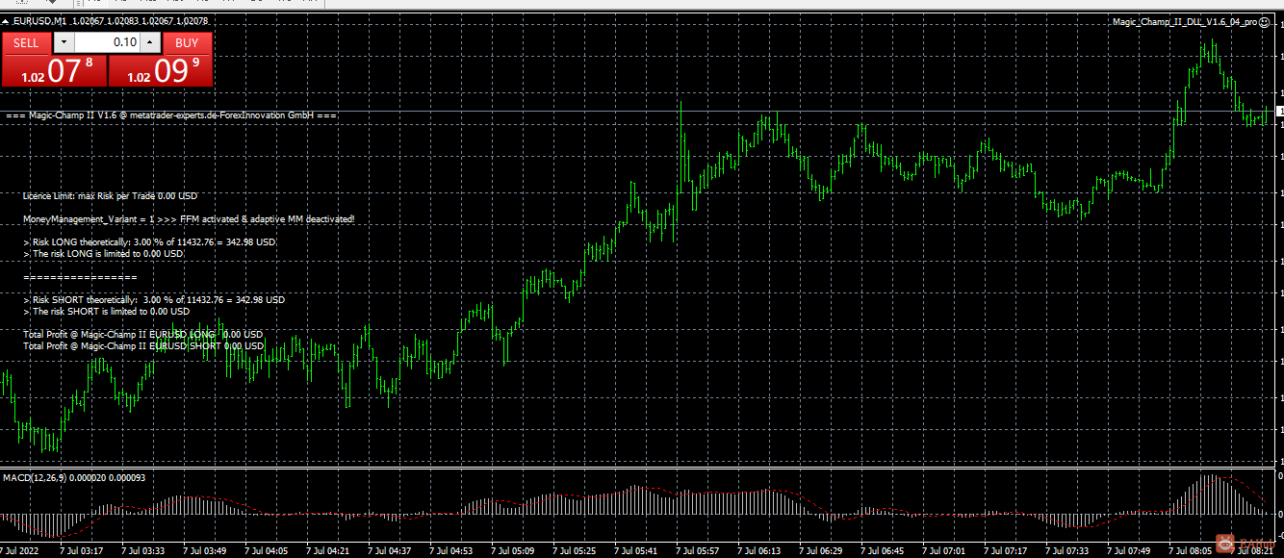The width and height of the screenshot is (1284, 558).
Task: Click the '7 Jul 04:05' time axis label
Action: pos(267,551)
